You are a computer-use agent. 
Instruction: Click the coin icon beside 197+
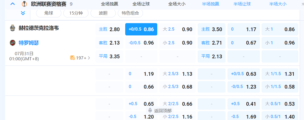pos(72,58)
